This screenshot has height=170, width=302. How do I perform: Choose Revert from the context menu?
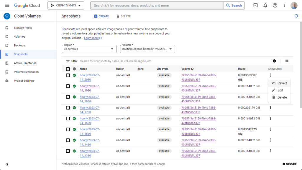tap(279, 83)
